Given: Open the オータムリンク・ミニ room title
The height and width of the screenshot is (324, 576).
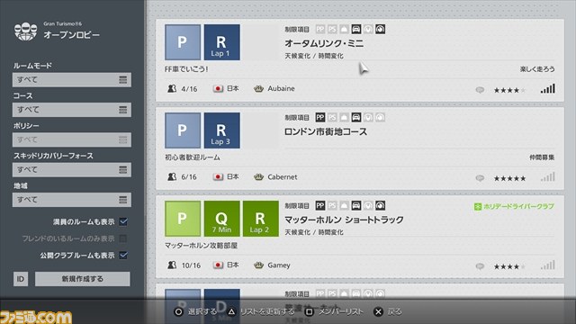Looking at the screenshot, I should [324, 43].
